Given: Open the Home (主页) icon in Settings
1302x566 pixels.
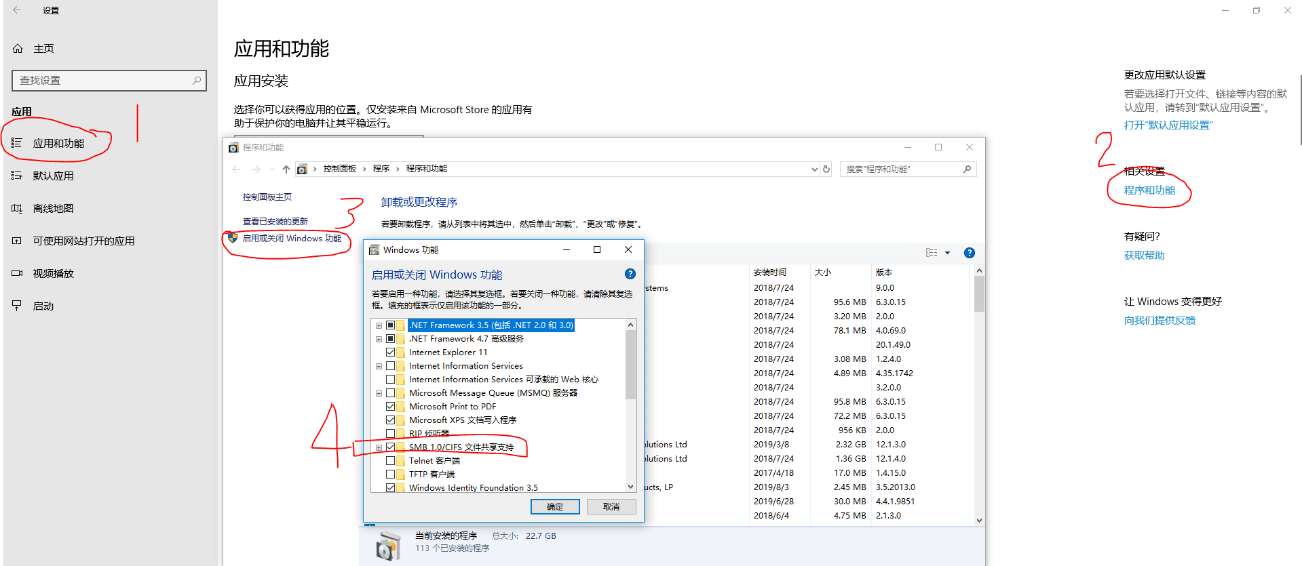Looking at the screenshot, I should pos(18,49).
